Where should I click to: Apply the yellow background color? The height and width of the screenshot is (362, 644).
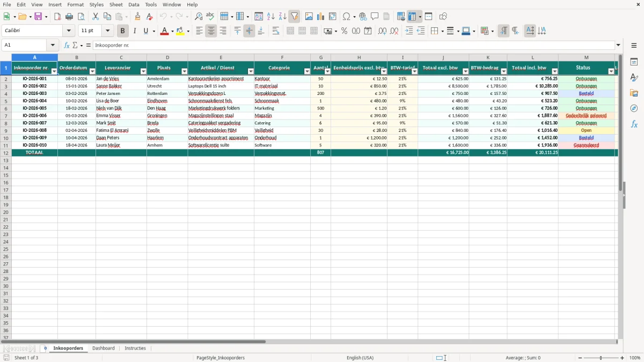(x=181, y=31)
